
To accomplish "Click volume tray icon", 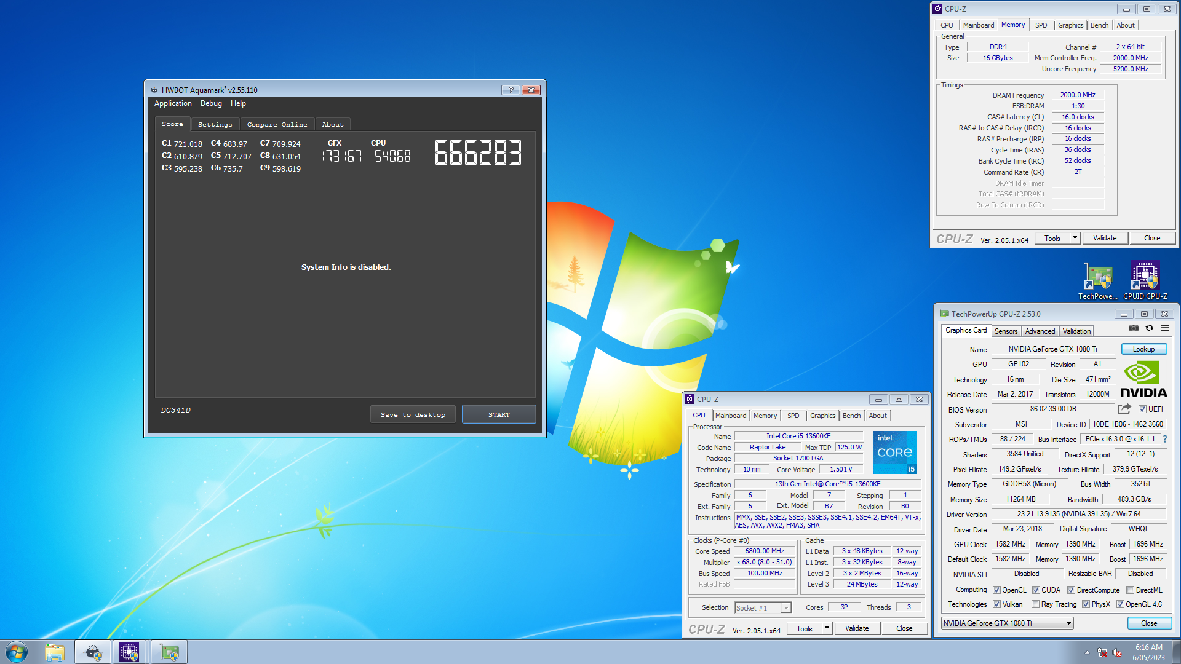I will [x=1117, y=653].
